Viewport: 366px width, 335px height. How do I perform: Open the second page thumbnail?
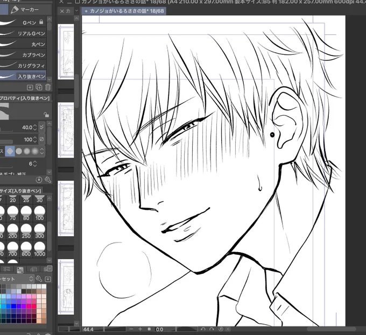pyautogui.click(x=66, y=130)
